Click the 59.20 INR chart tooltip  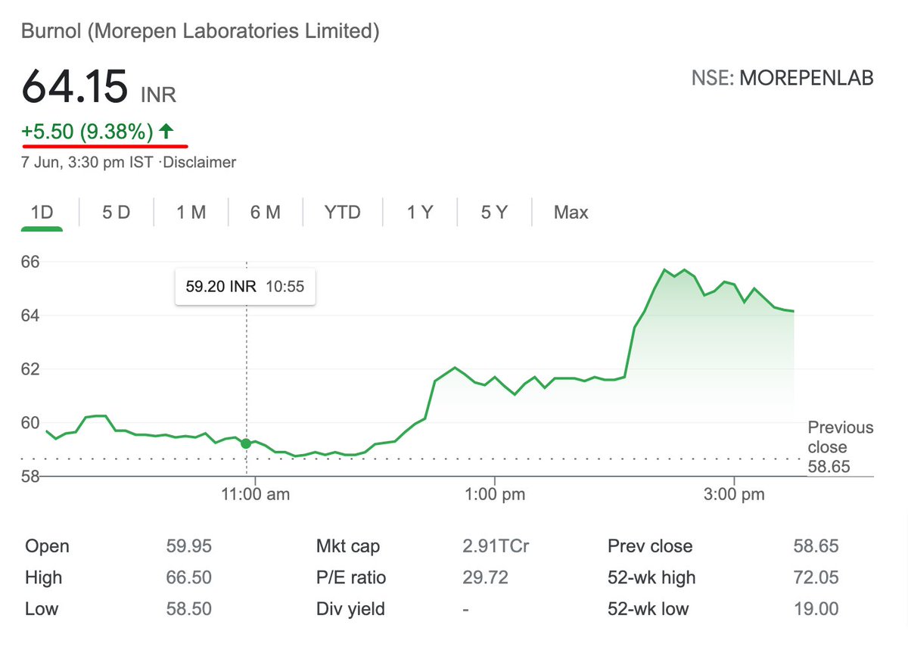pyautogui.click(x=245, y=287)
